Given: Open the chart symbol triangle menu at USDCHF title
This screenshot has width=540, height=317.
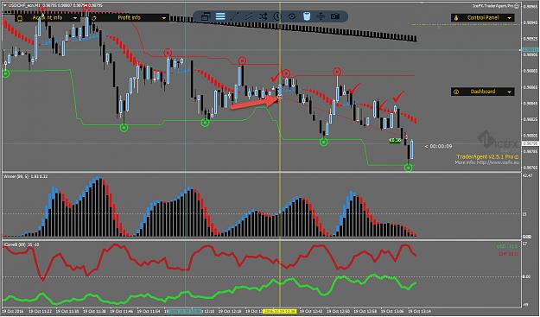Looking at the screenshot, I should [5, 5].
